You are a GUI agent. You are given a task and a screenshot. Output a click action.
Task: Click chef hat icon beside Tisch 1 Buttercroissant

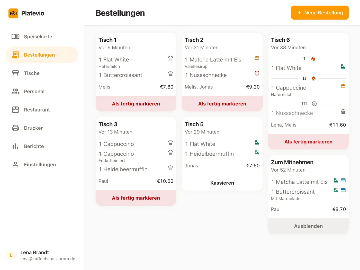[170, 74]
